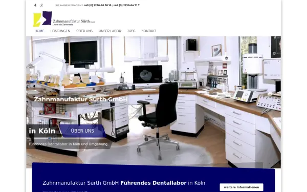Open the KONTAKT menu item
The height and width of the screenshot is (192, 307).
[149, 31]
